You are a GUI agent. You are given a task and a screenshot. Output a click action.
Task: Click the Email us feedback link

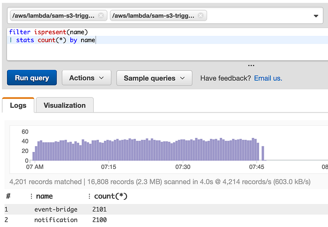click(x=268, y=78)
